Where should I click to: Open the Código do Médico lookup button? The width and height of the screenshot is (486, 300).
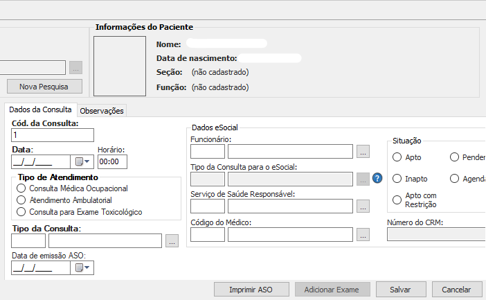point(363,234)
